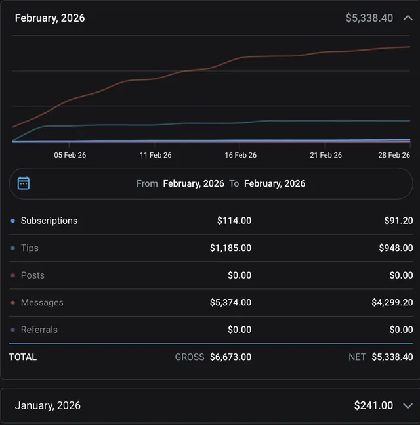Click the Referrals row label
420x425 pixels.
click(39, 330)
